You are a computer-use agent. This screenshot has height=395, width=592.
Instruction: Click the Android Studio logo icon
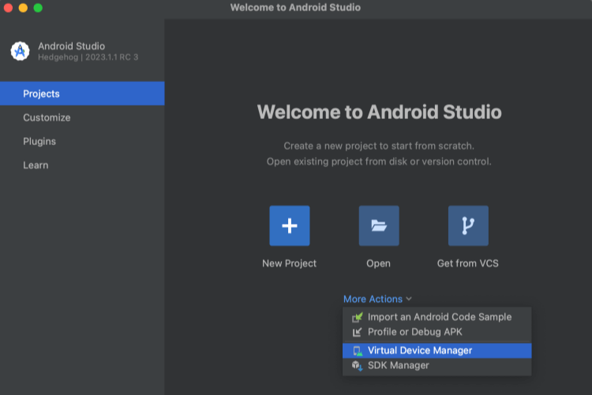tap(20, 51)
